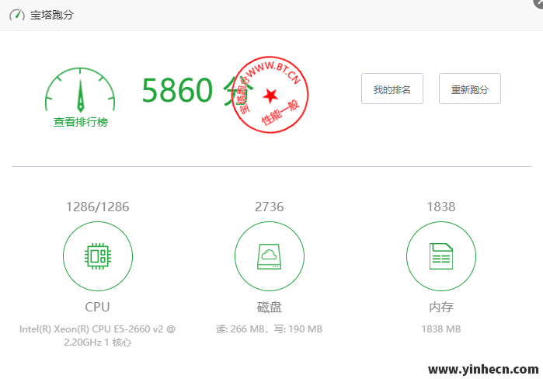Click the 重新跑分 button
The height and width of the screenshot is (379, 543).
point(469,89)
